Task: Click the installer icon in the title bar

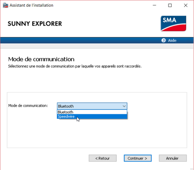Action: 6,5
